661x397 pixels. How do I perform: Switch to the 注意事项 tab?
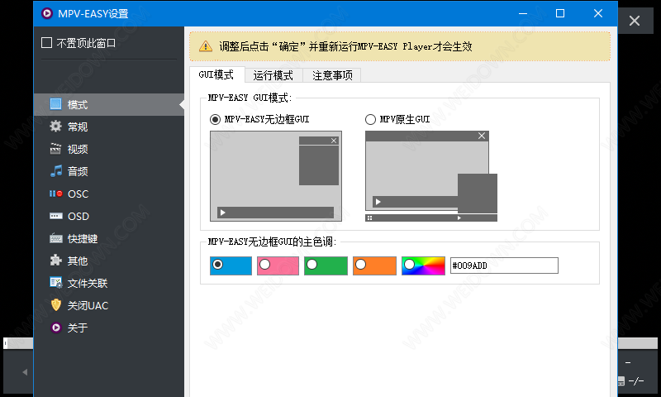click(332, 75)
